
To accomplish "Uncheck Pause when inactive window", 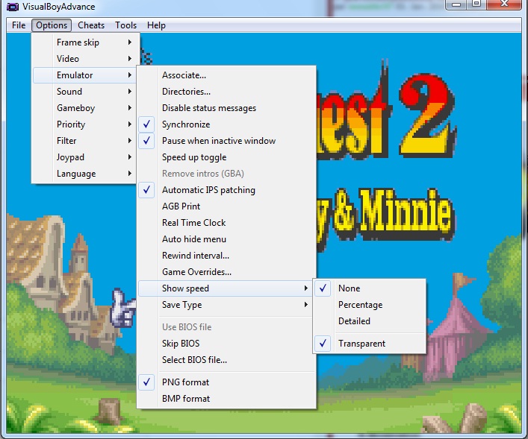I will click(x=226, y=141).
